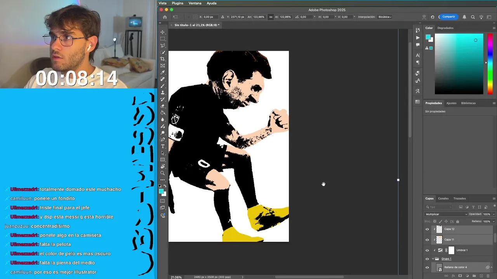Viewport: 497px width, 279px height.
Task: Create new adjustment layer icon
Action: [x=467, y=276]
